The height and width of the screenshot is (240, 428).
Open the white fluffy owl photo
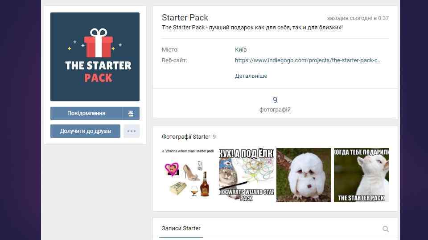(304, 175)
